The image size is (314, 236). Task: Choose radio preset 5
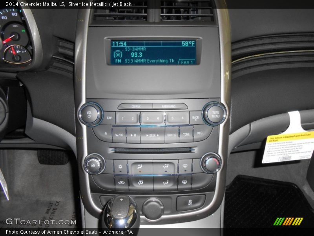click(x=172, y=118)
